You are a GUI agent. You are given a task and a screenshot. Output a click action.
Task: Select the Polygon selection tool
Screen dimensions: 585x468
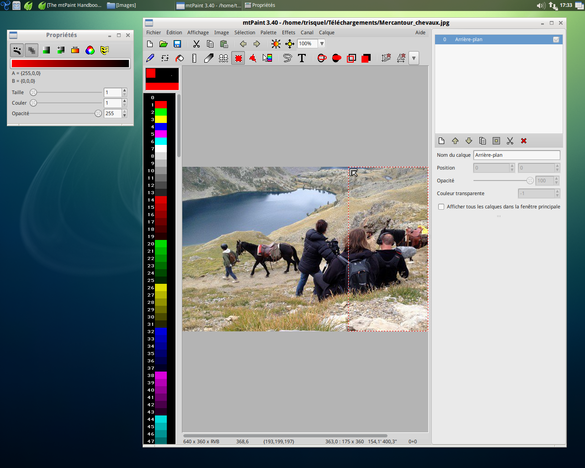253,58
